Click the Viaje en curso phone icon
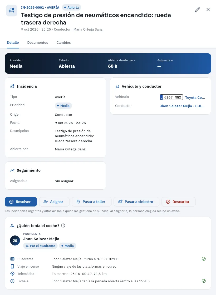The width and height of the screenshot is (216, 295). pyautogui.click(x=12, y=266)
